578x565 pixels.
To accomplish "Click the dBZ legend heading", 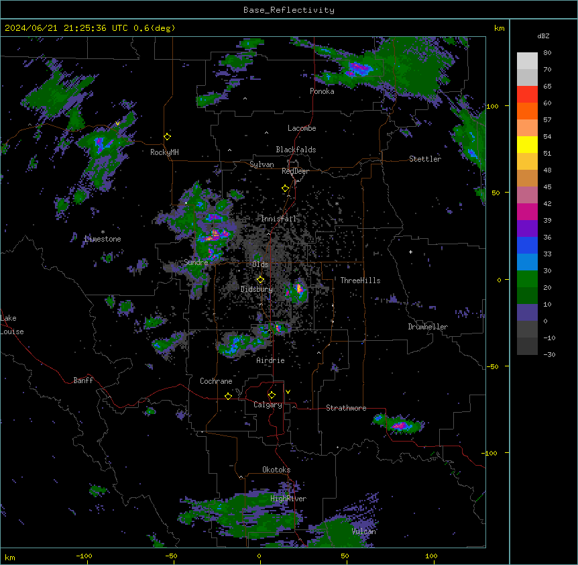I will tap(543, 36).
